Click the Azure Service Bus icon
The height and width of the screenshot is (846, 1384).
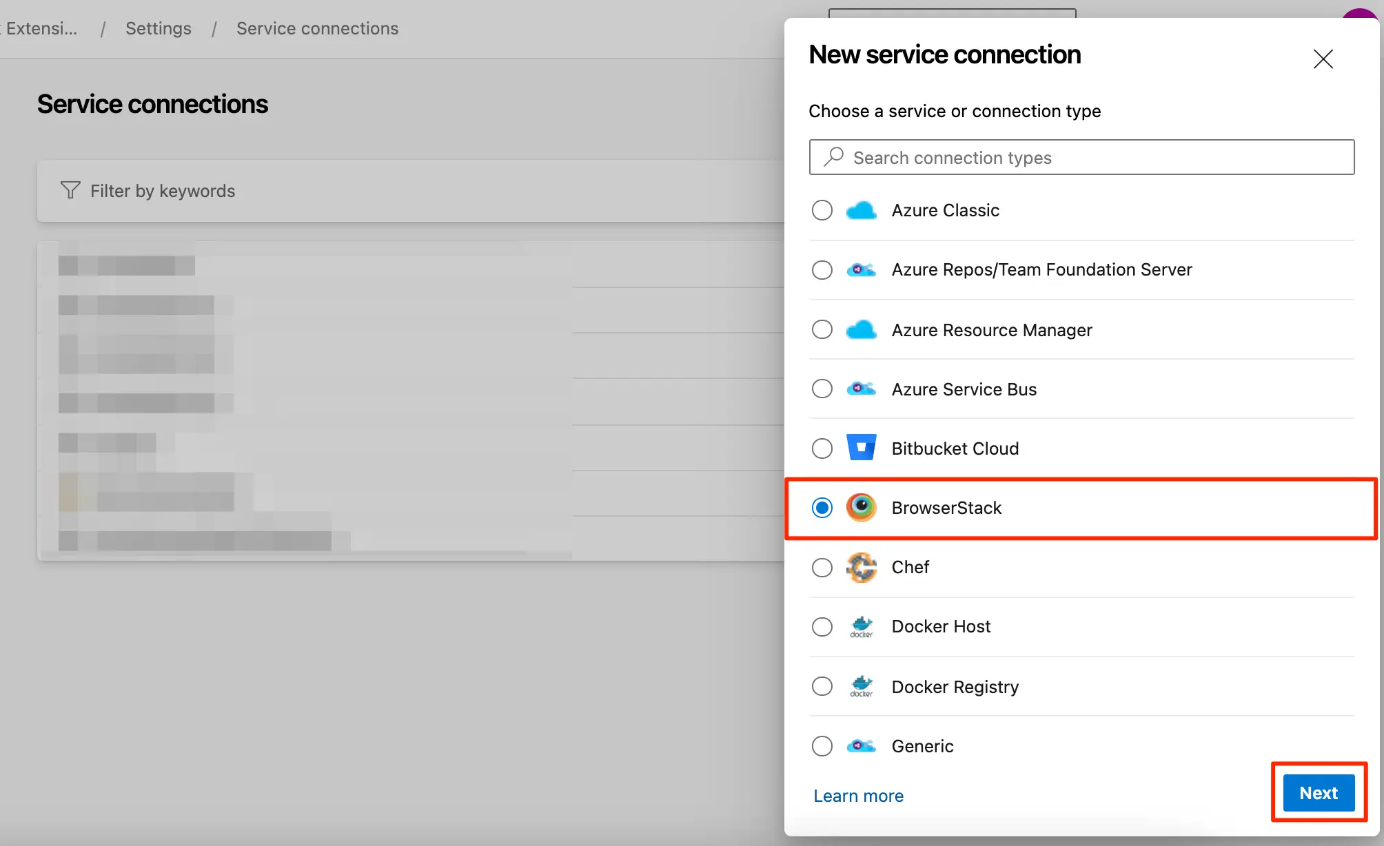pyautogui.click(x=861, y=389)
